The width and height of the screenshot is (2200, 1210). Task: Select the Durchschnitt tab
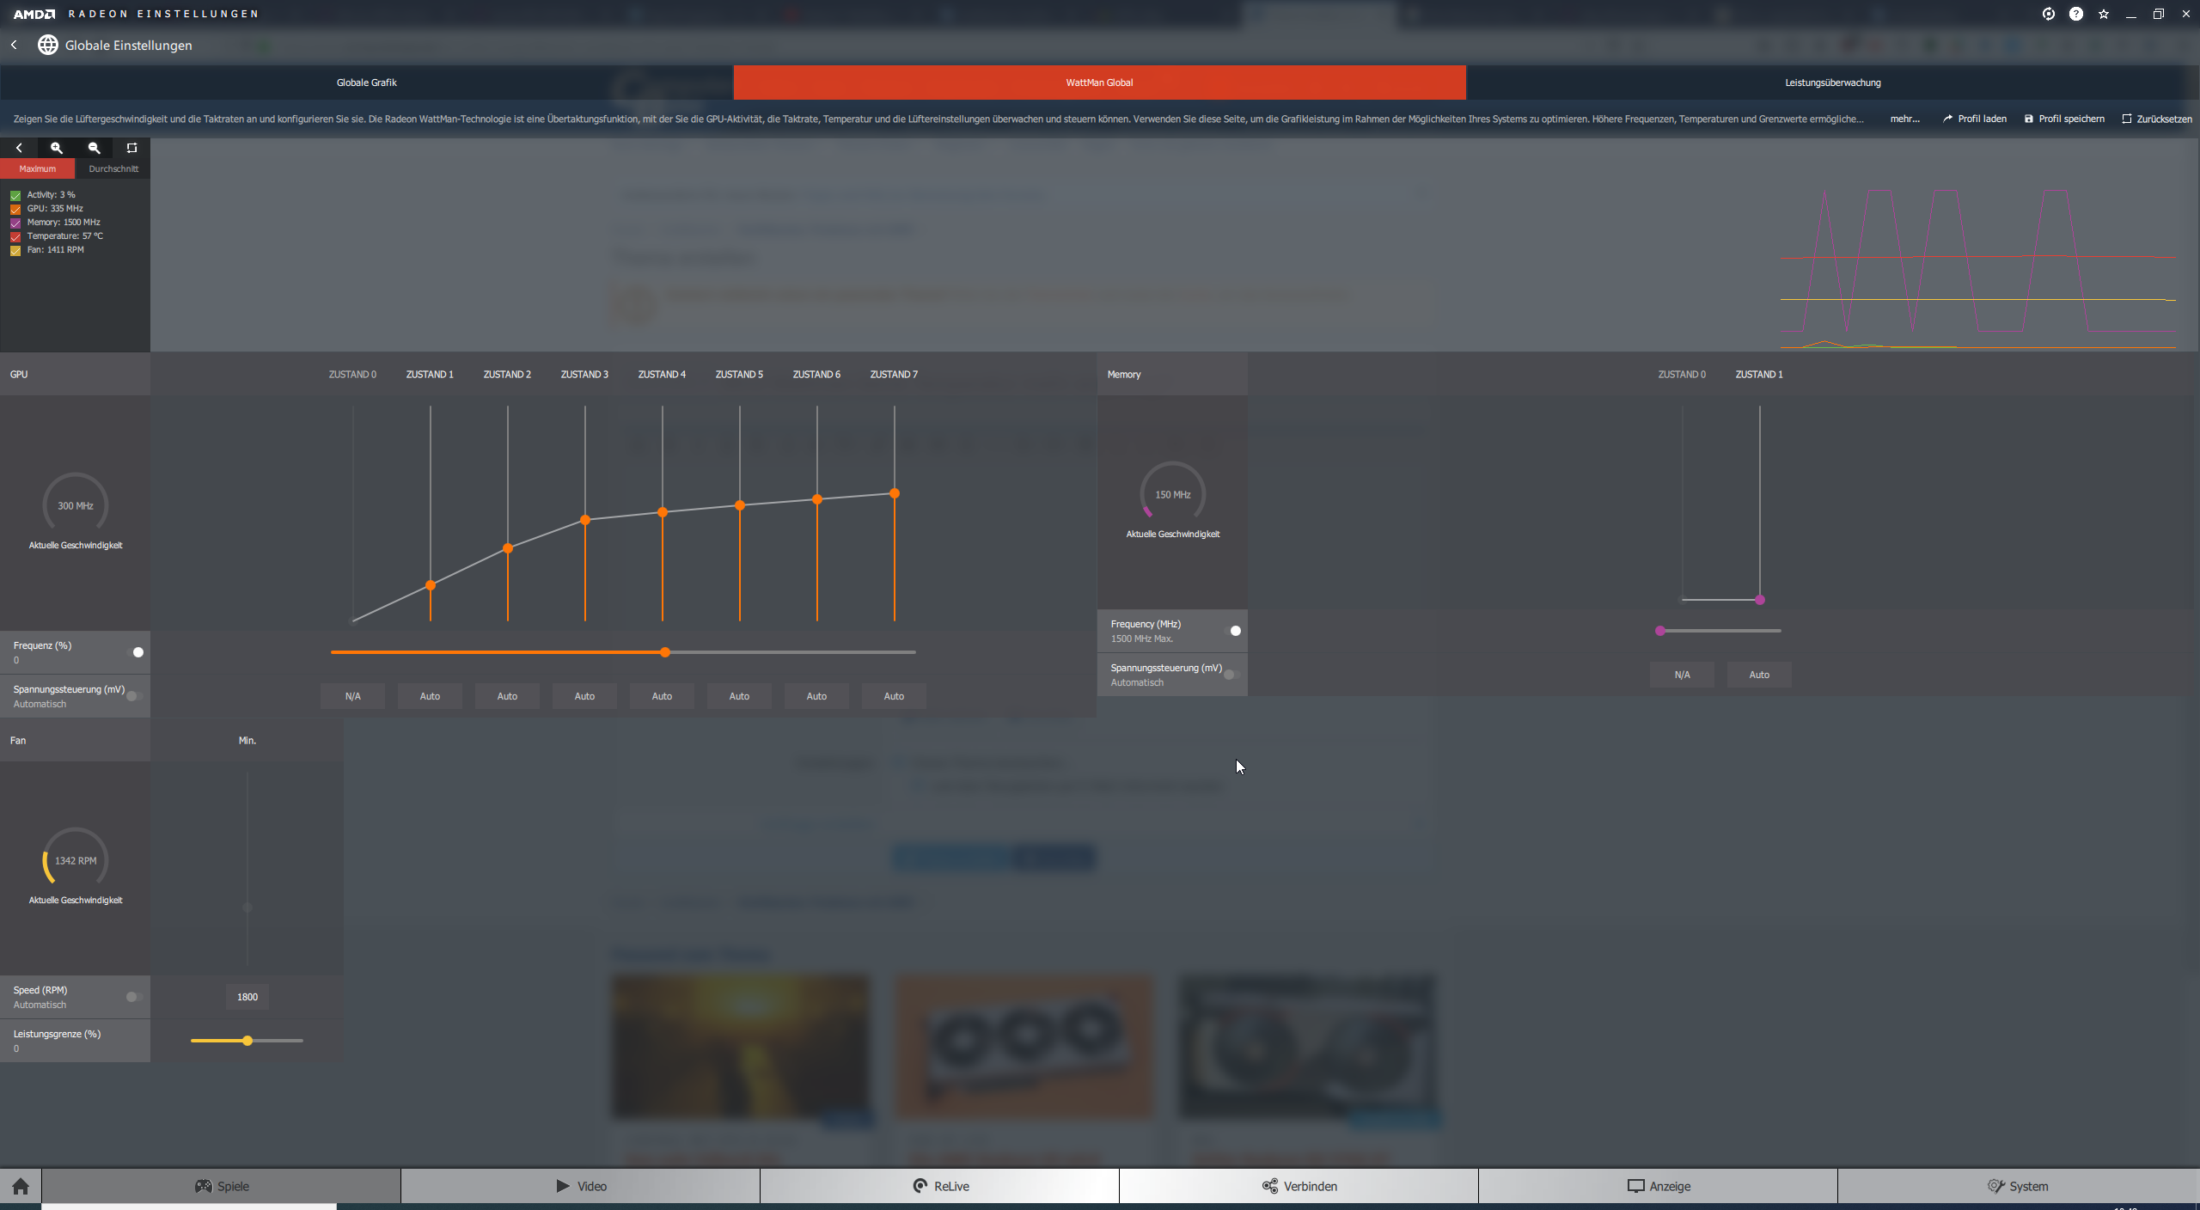[113, 168]
